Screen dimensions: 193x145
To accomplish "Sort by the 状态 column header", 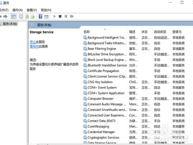I will coord(144,32).
